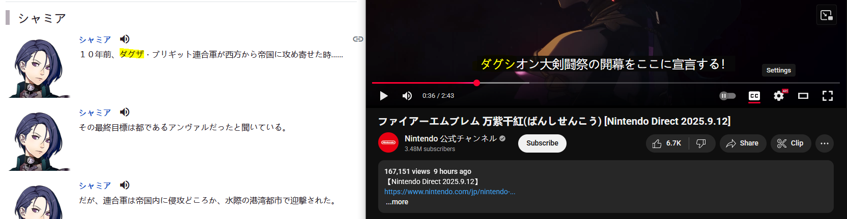The width and height of the screenshot is (847, 219).
Task: Click second Shamir portrait thumbnail
Action: (39, 141)
